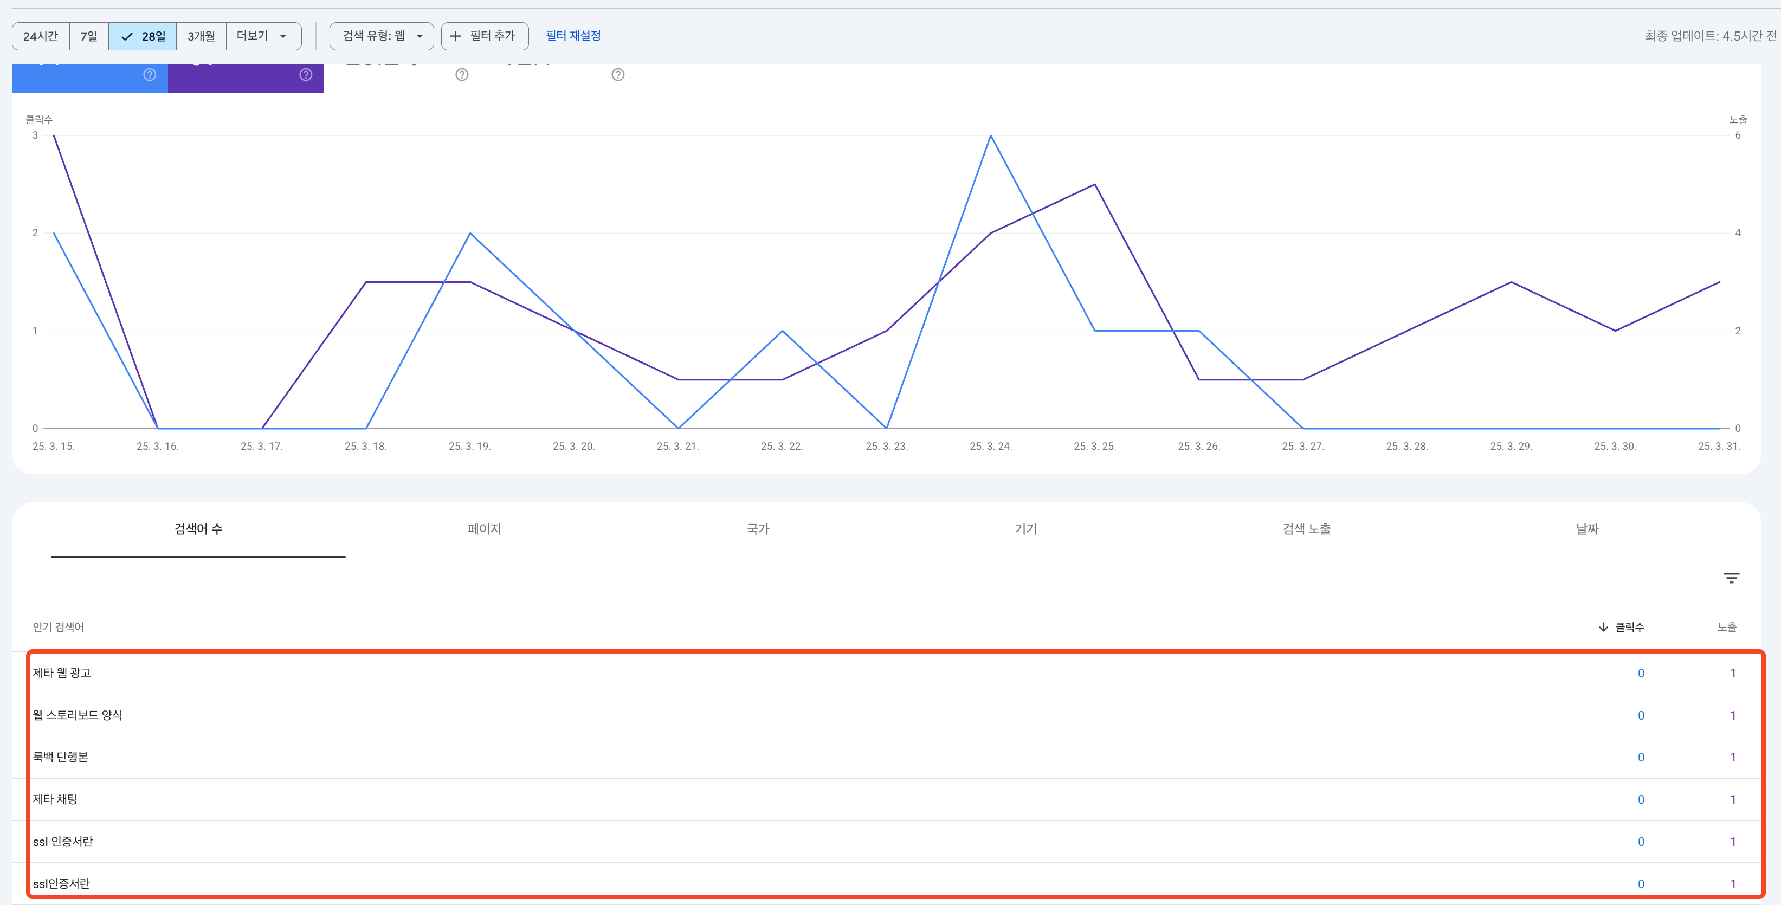Click help icon on blue clicks card
This screenshot has height=905, width=1781.
[x=150, y=75]
